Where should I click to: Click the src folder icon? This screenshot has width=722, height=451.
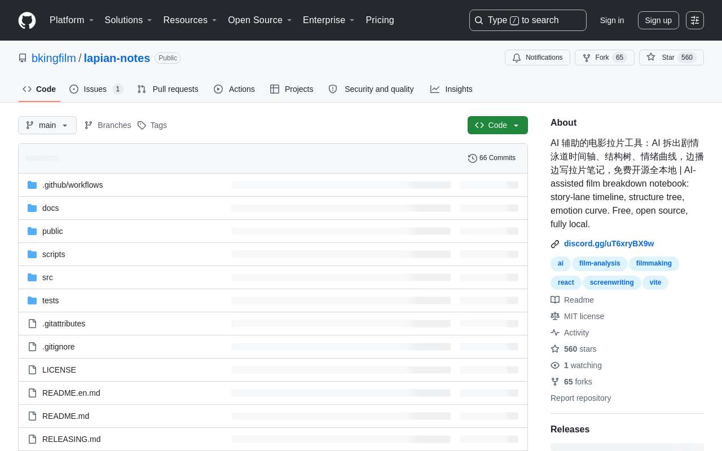[32, 277]
